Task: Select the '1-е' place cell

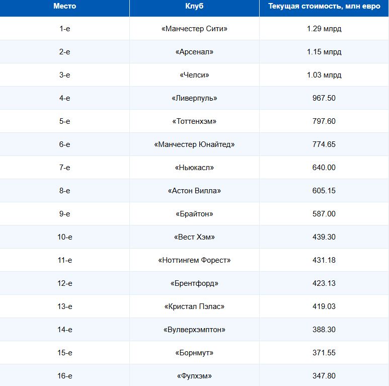Action: (64, 29)
